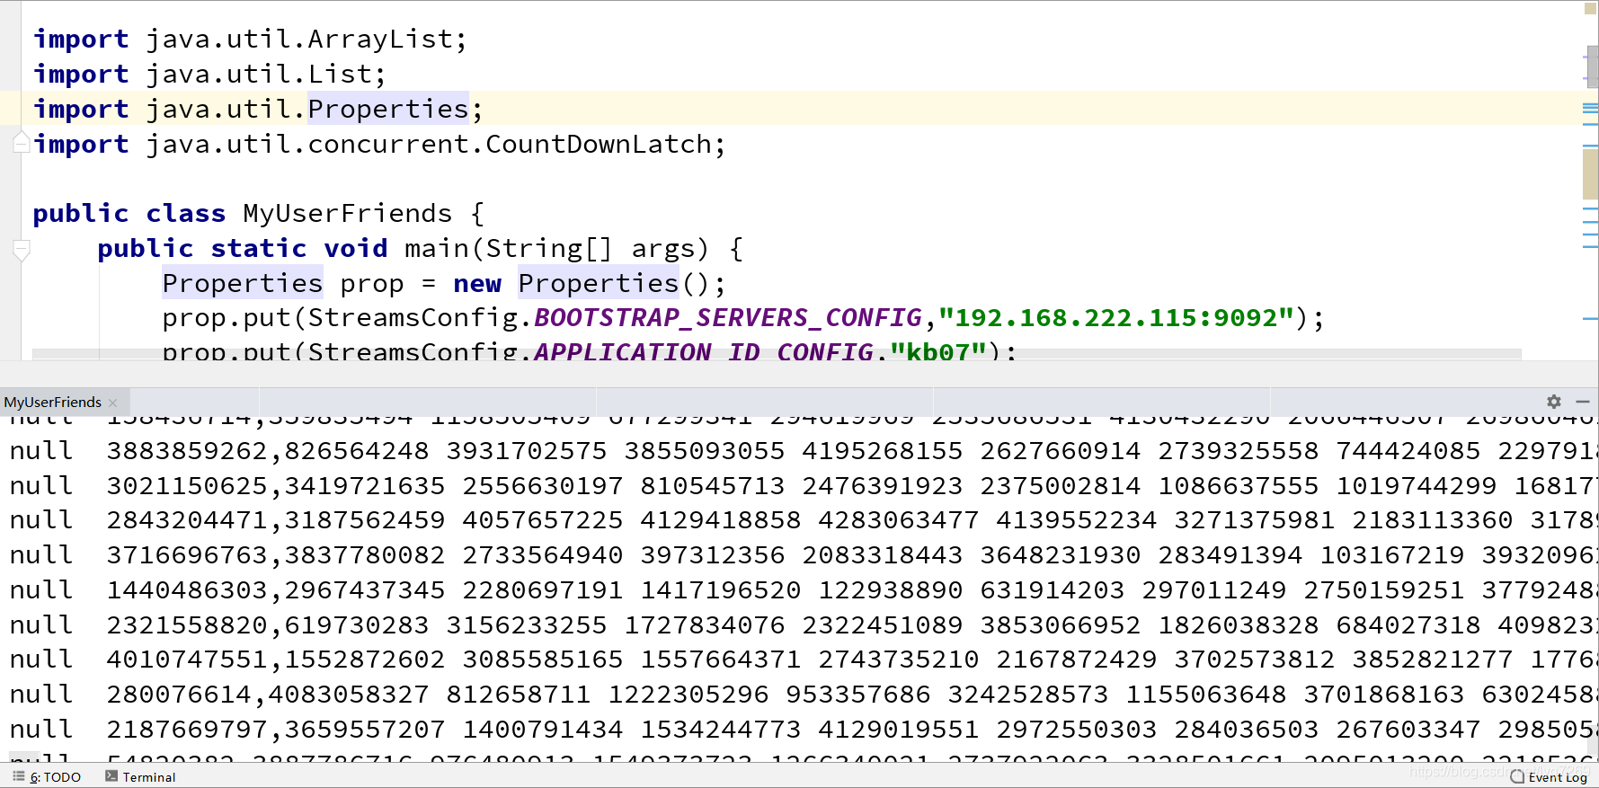Open the run panel settings gear
This screenshot has height=788, width=1599.
[1554, 402]
